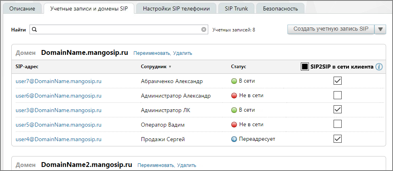Click Удалить for DomainName.mangosip.ru
The image size is (393, 171).
pos(183,53)
